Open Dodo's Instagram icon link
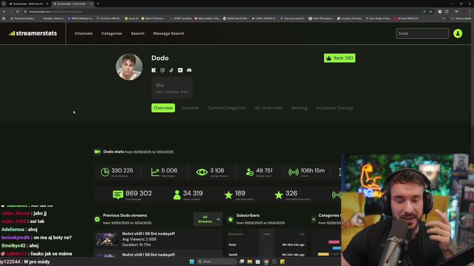The image size is (474, 266). 163,70
